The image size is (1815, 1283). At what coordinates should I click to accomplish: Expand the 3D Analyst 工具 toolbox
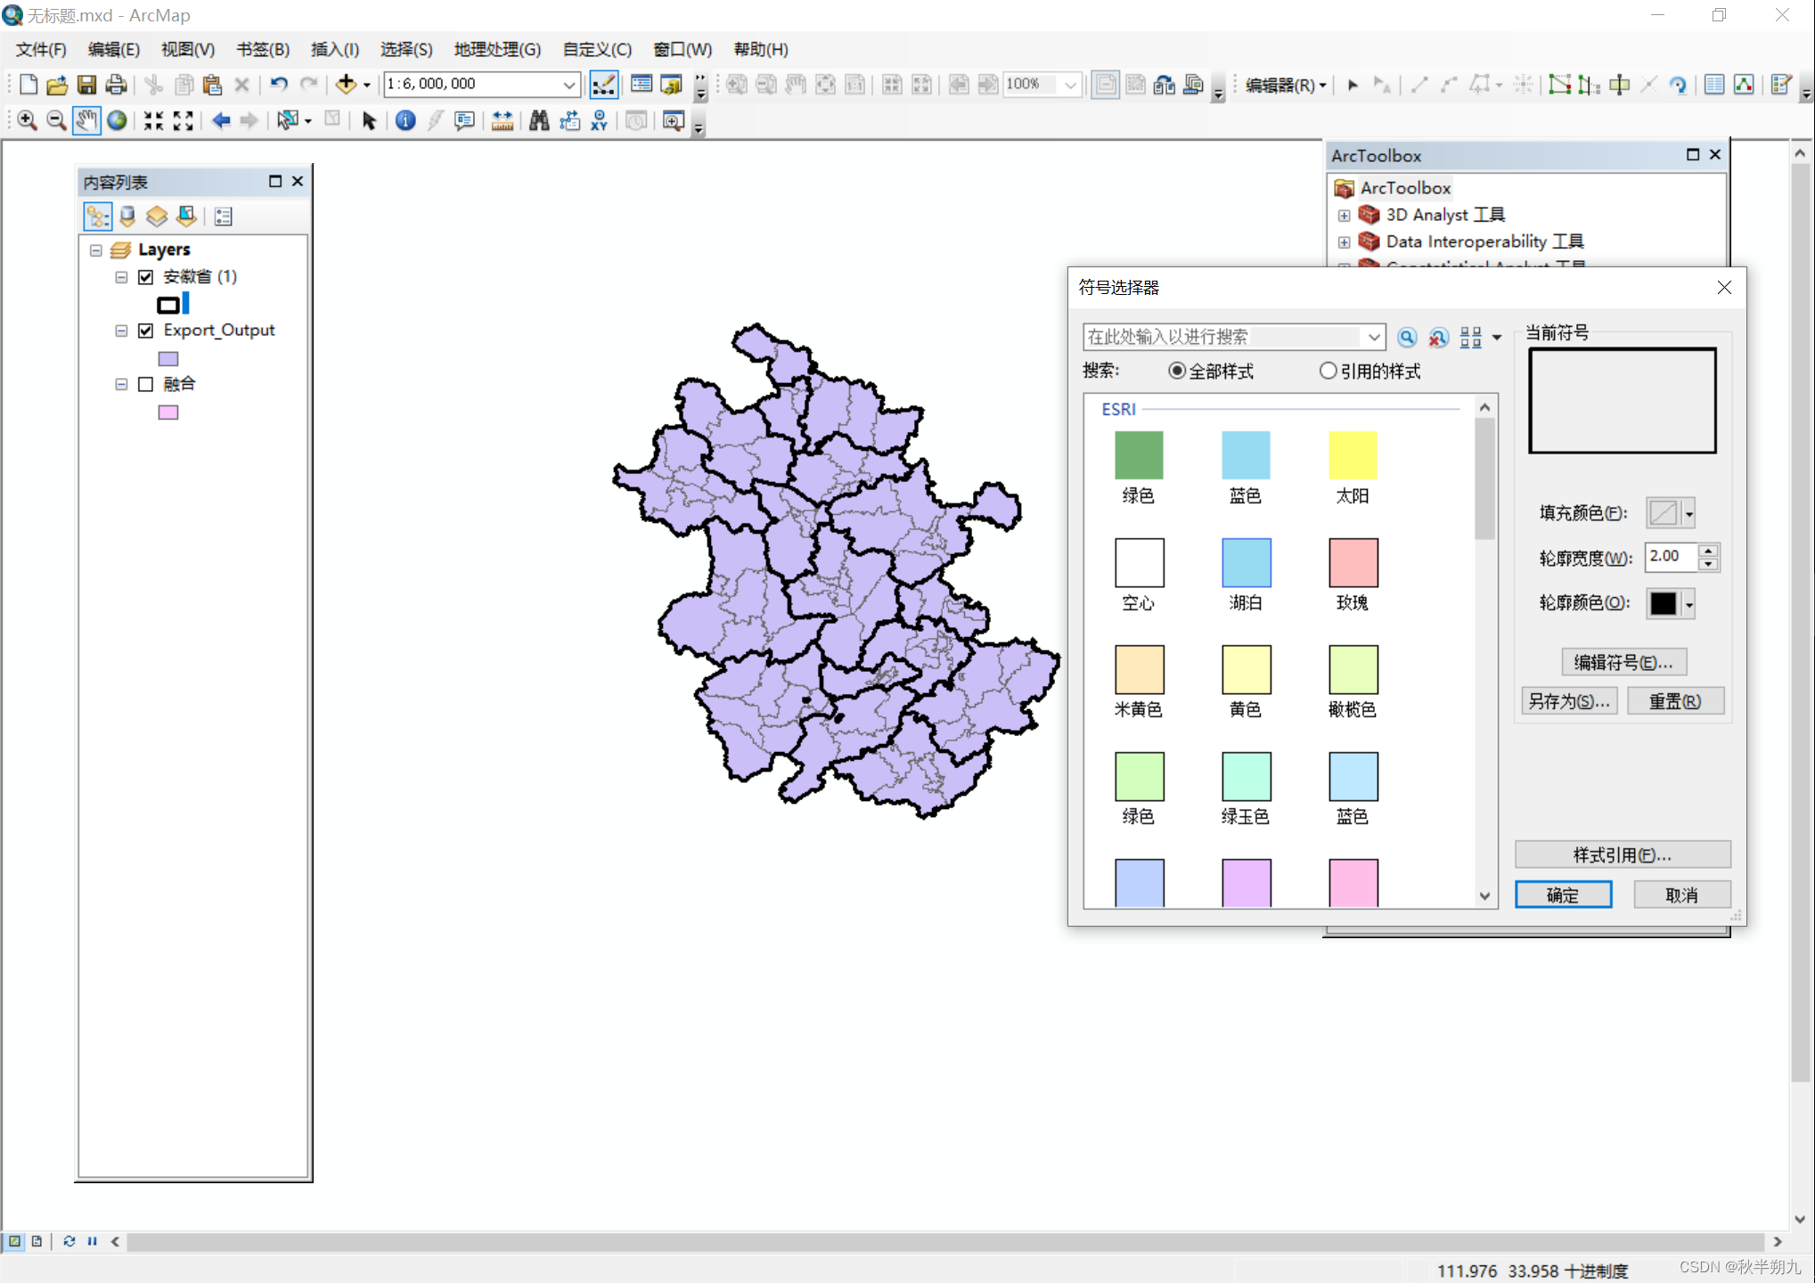(x=1344, y=215)
